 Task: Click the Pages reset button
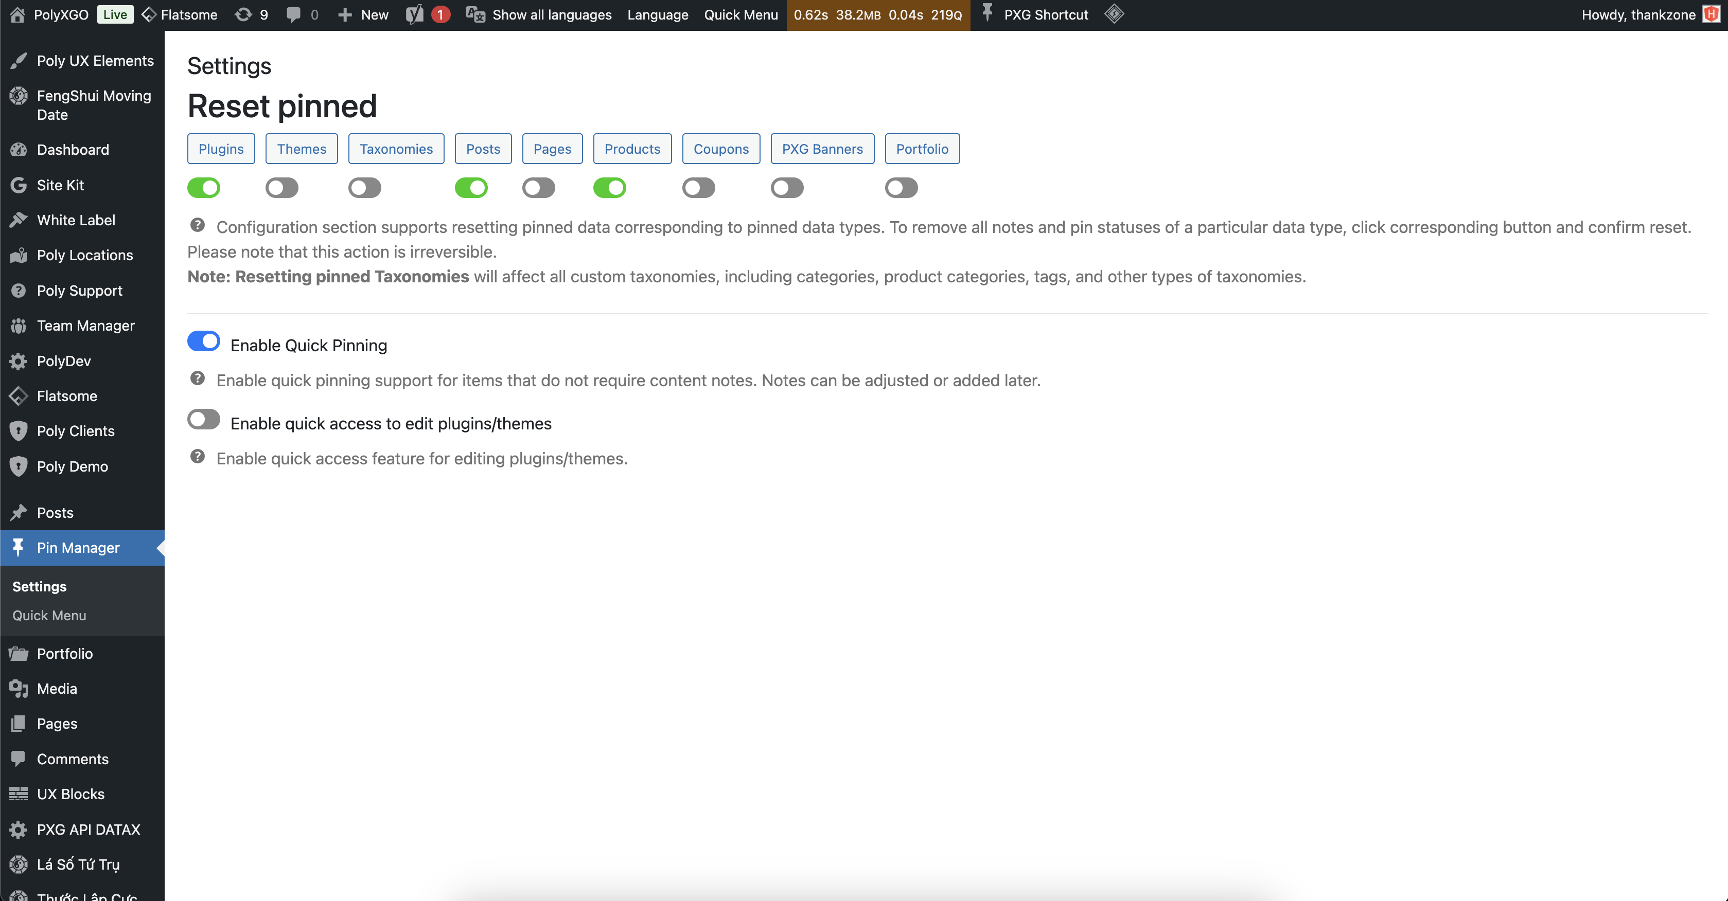click(x=553, y=149)
